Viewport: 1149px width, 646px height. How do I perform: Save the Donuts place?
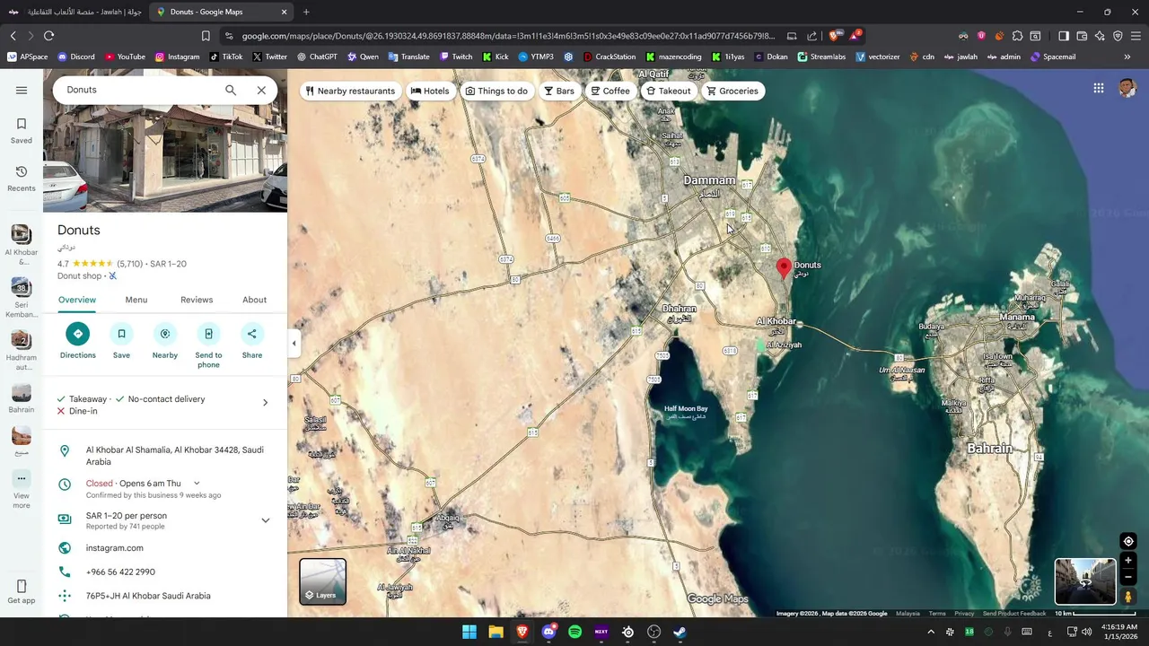(121, 341)
